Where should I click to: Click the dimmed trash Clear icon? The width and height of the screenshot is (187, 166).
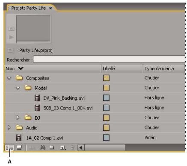coord(72,148)
